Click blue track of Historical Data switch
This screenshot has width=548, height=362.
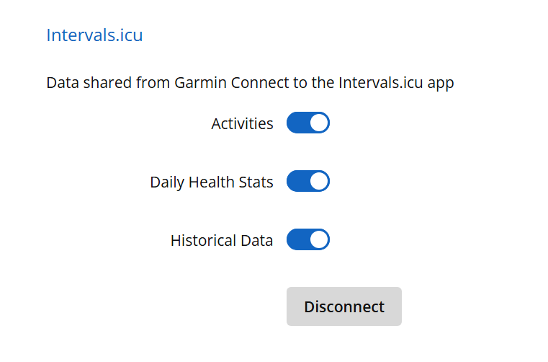click(297, 240)
